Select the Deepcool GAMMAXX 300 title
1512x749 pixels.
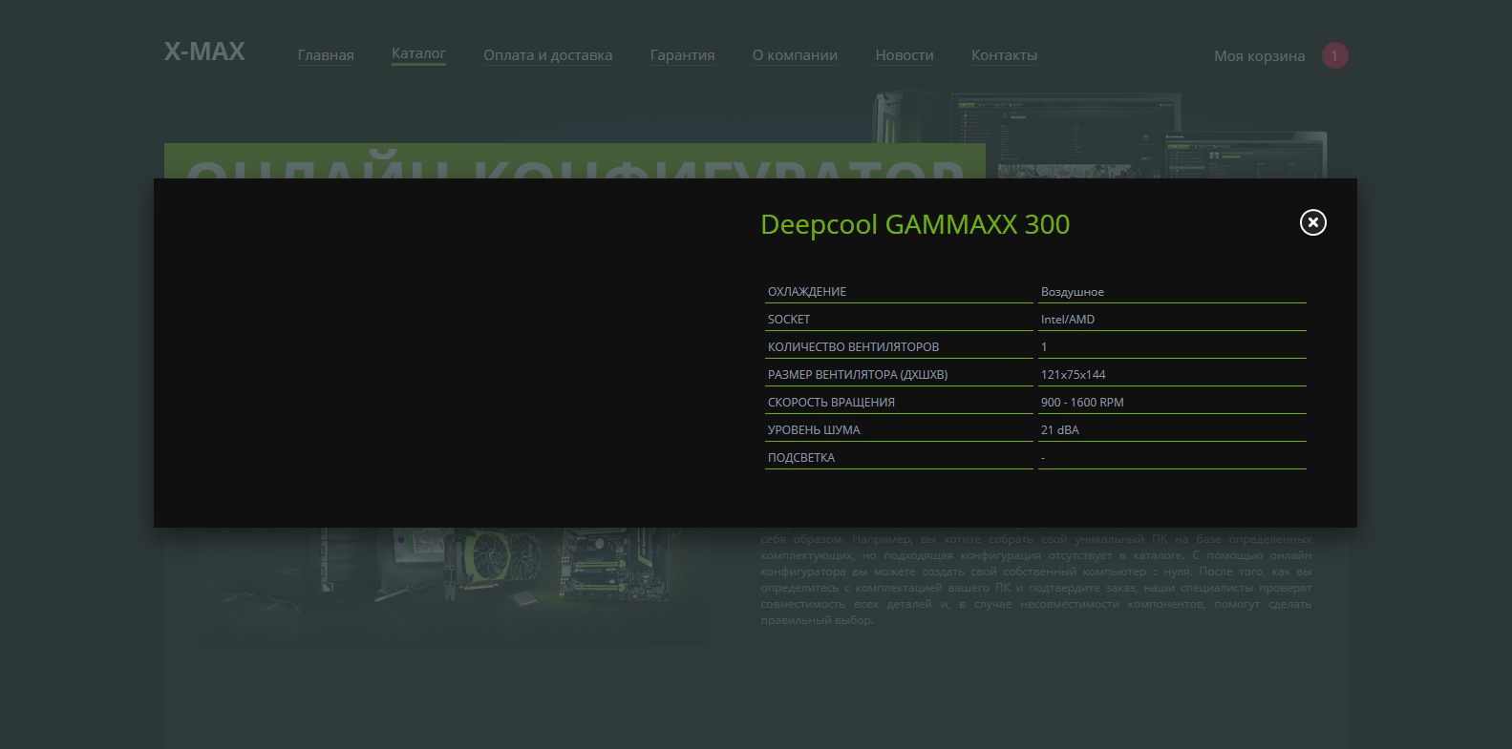pyautogui.click(x=915, y=224)
